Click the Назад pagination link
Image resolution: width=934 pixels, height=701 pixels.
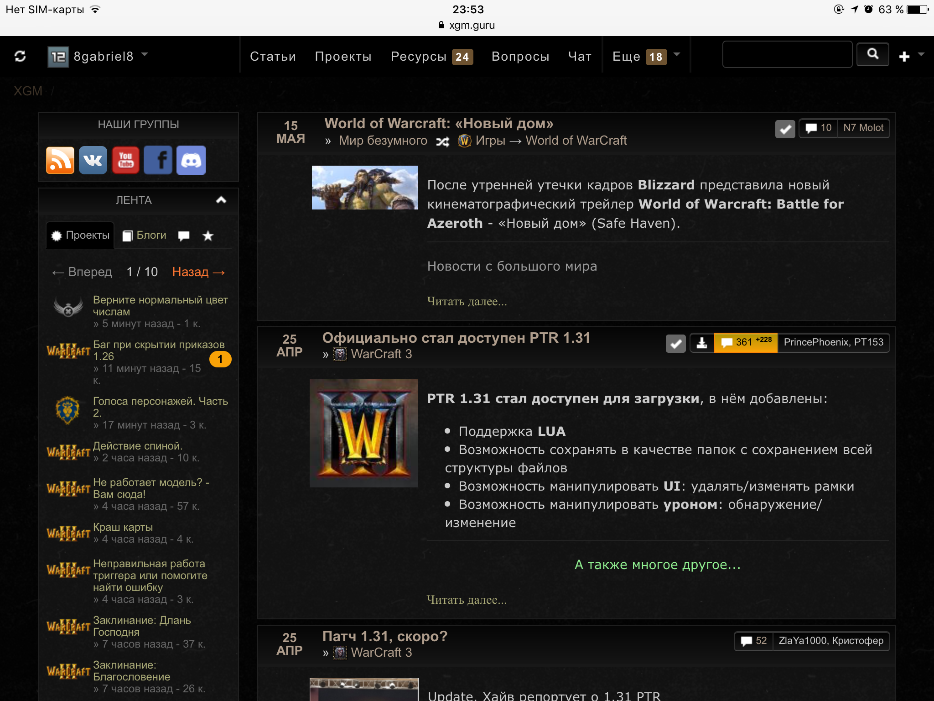click(x=198, y=272)
